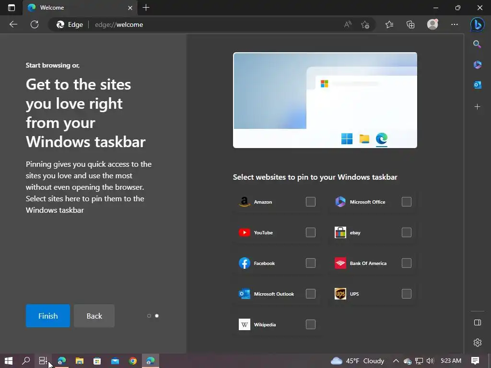Check the ebay checkbox
The height and width of the screenshot is (368, 491).
[407, 232]
